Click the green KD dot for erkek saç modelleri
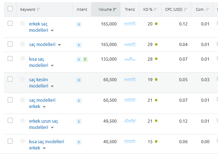Screen dimensions: 218x162 point(156,24)
